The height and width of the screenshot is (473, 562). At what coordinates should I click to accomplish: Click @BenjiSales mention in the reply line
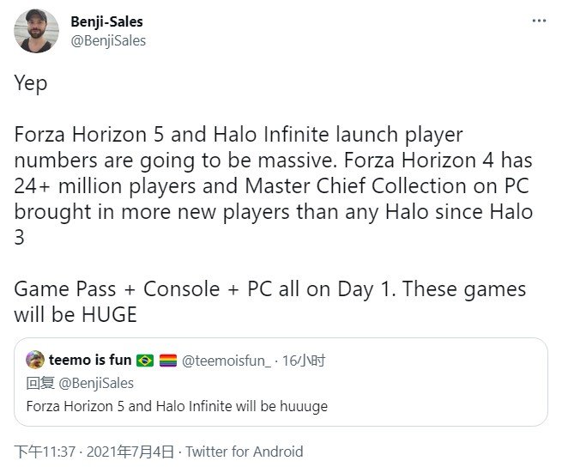coord(96,384)
